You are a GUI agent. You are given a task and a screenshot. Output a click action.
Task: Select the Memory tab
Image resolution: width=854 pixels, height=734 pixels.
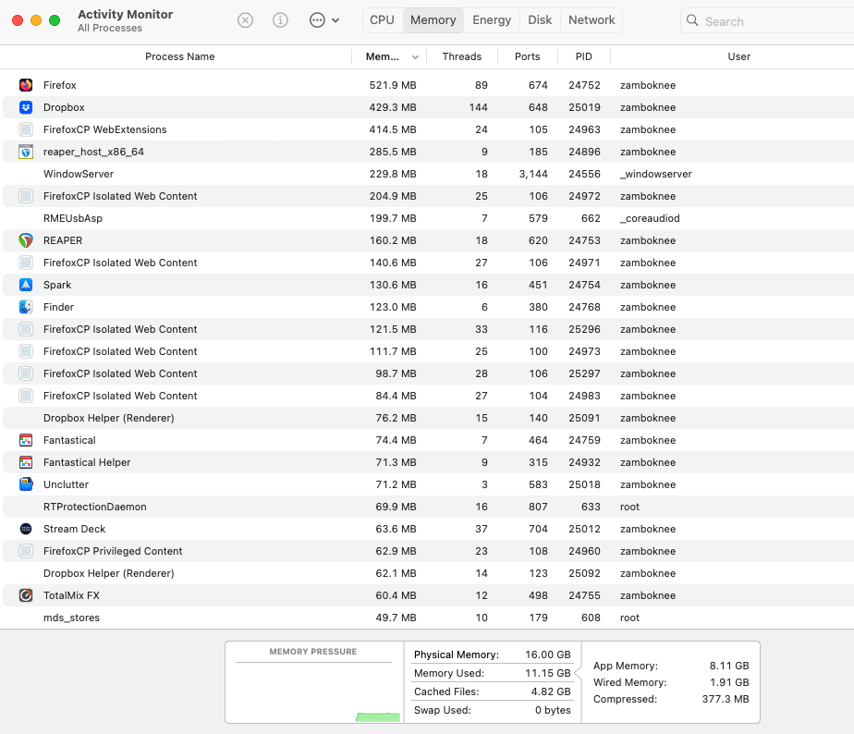[433, 20]
